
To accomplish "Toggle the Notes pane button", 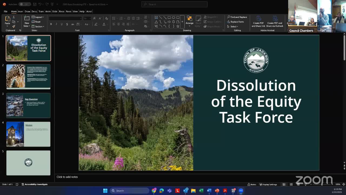I will (x=252, y=184).
